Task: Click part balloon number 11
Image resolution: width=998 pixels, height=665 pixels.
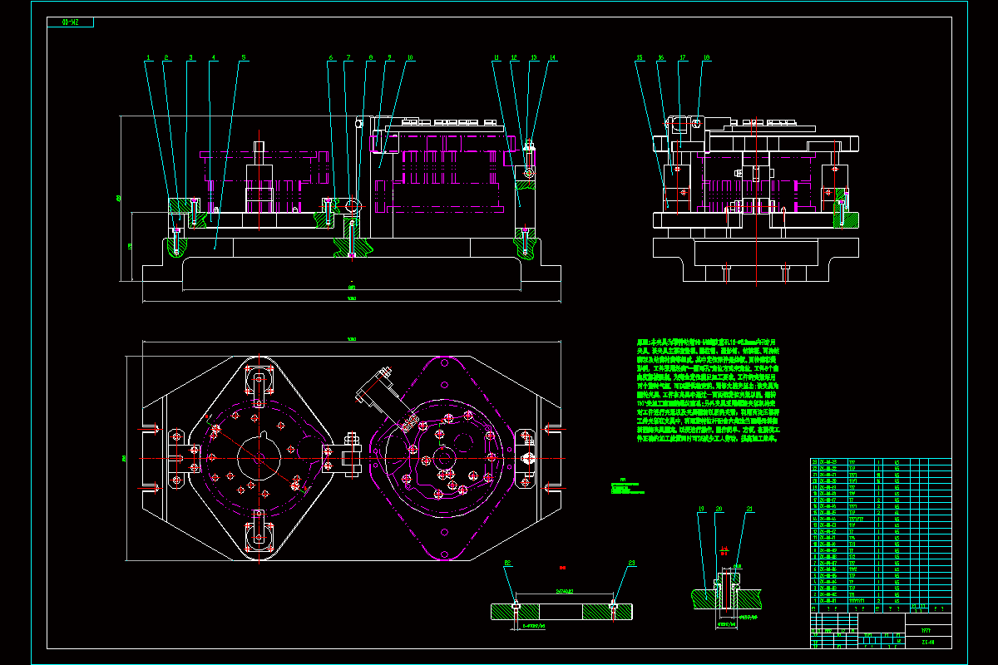Action: point(496,58)
